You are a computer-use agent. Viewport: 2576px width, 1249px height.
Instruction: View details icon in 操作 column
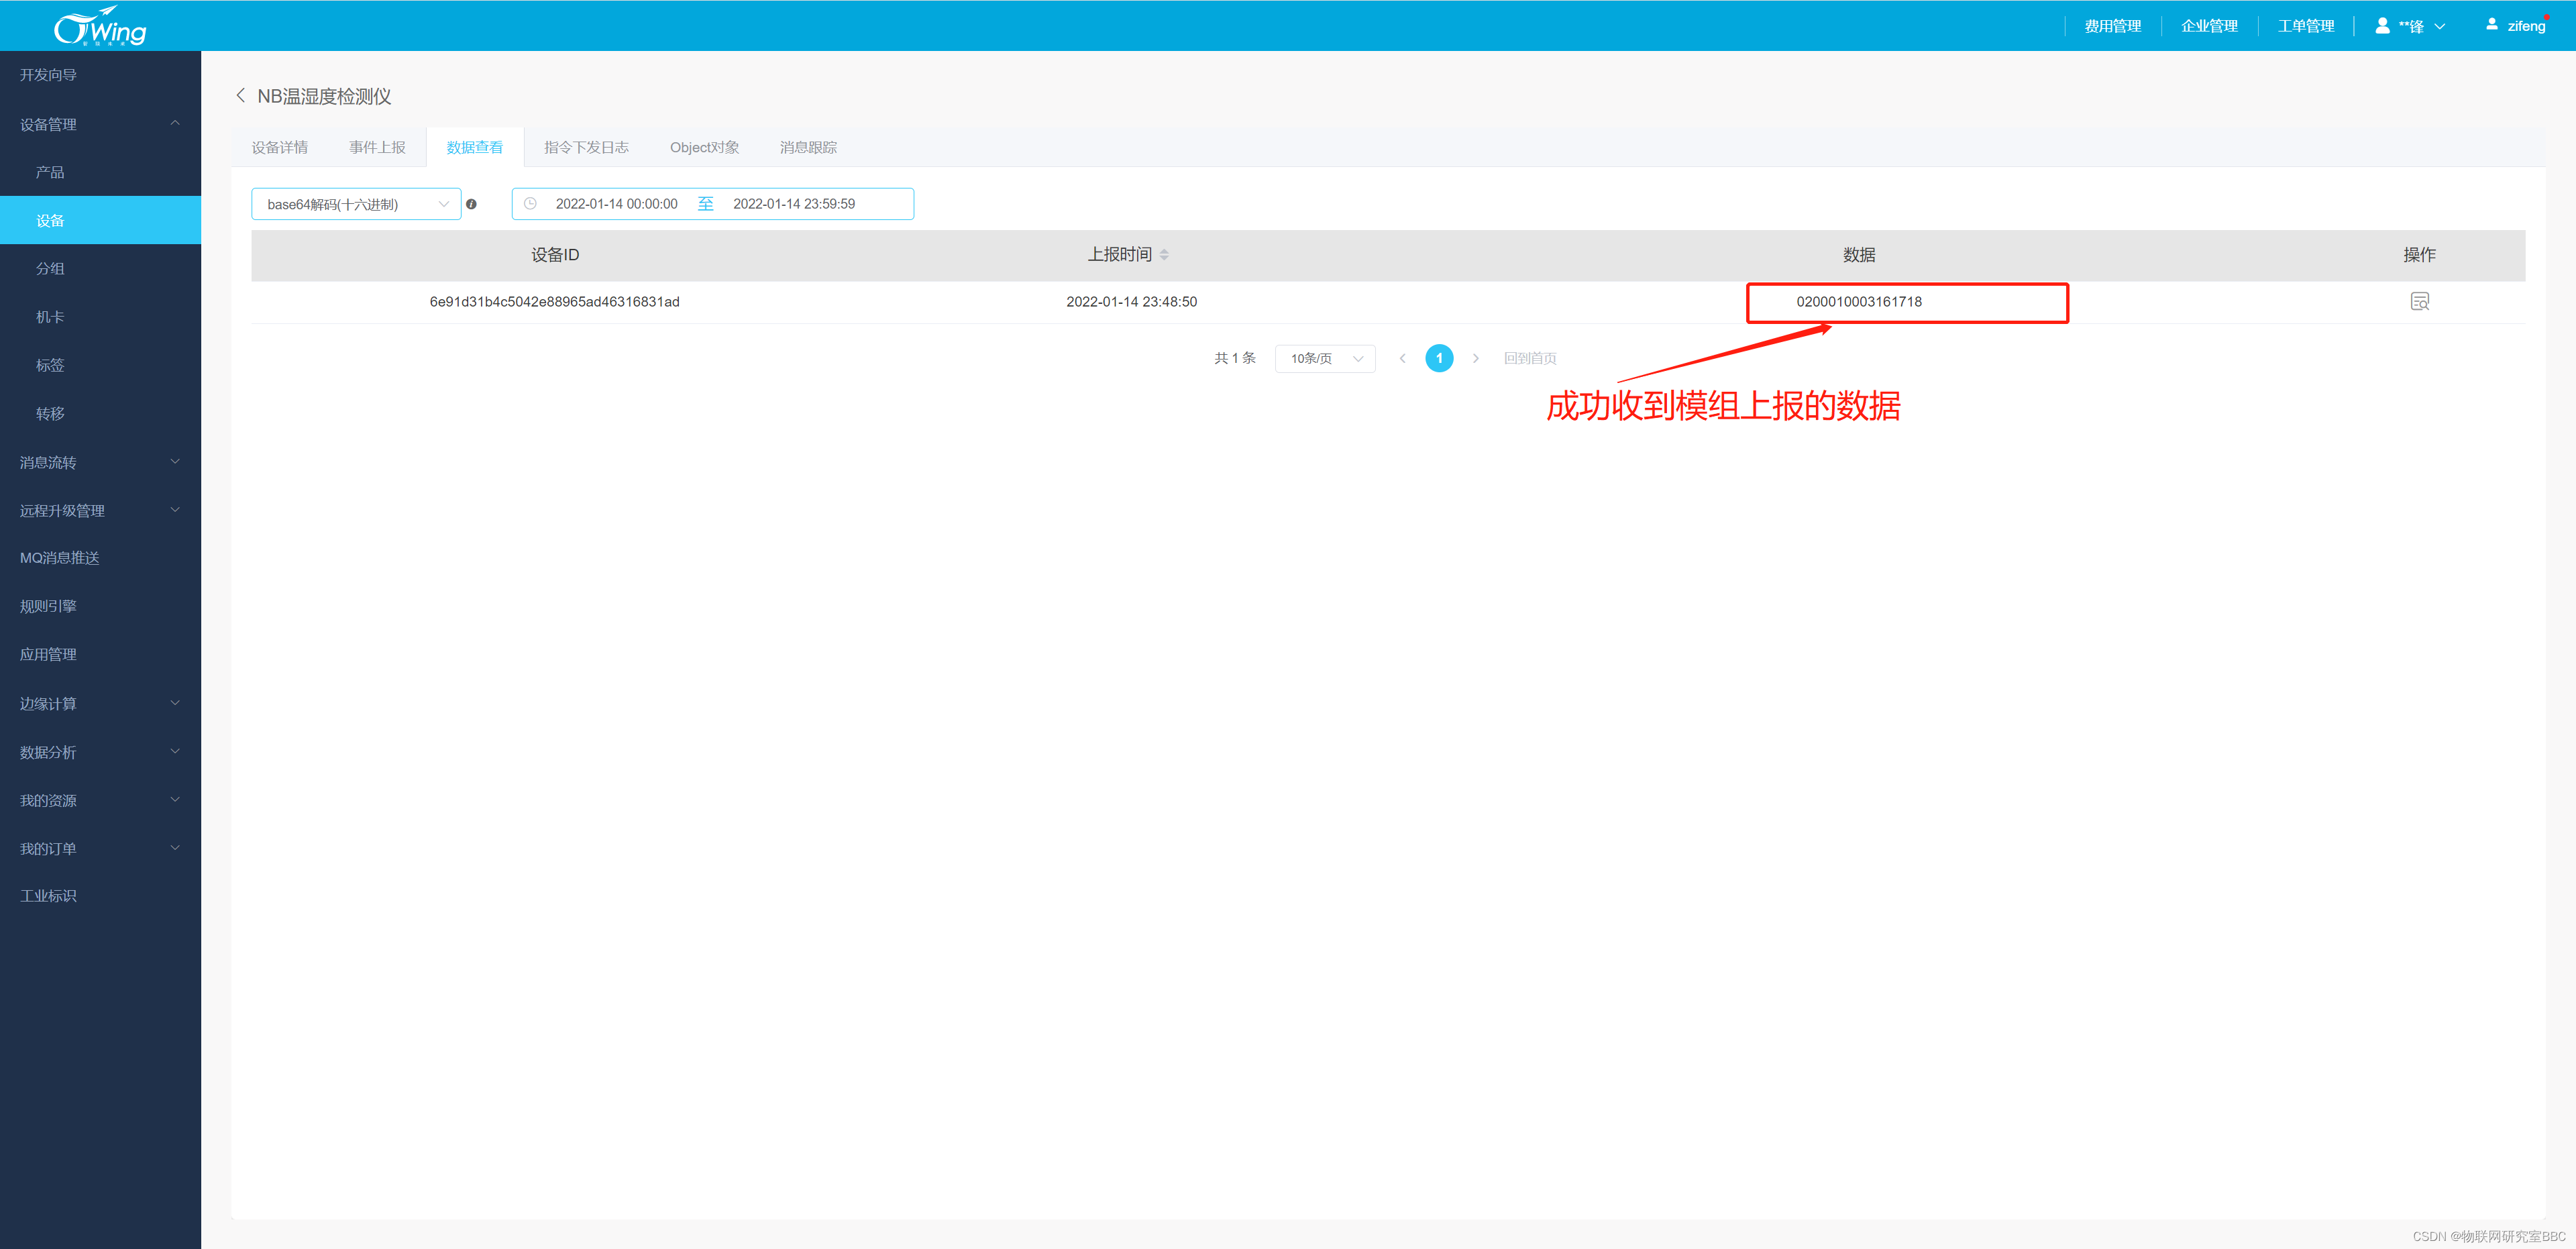coord(2419,302)
